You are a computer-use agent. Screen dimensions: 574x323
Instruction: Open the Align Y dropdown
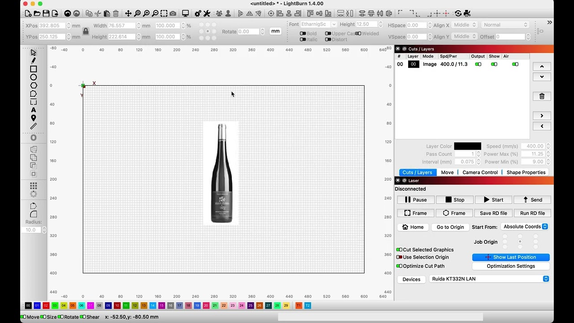coord(465,37)
